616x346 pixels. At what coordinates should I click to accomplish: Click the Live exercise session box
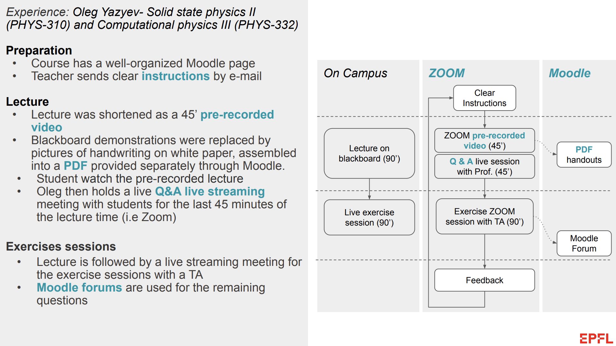click(x=369, y=218)
